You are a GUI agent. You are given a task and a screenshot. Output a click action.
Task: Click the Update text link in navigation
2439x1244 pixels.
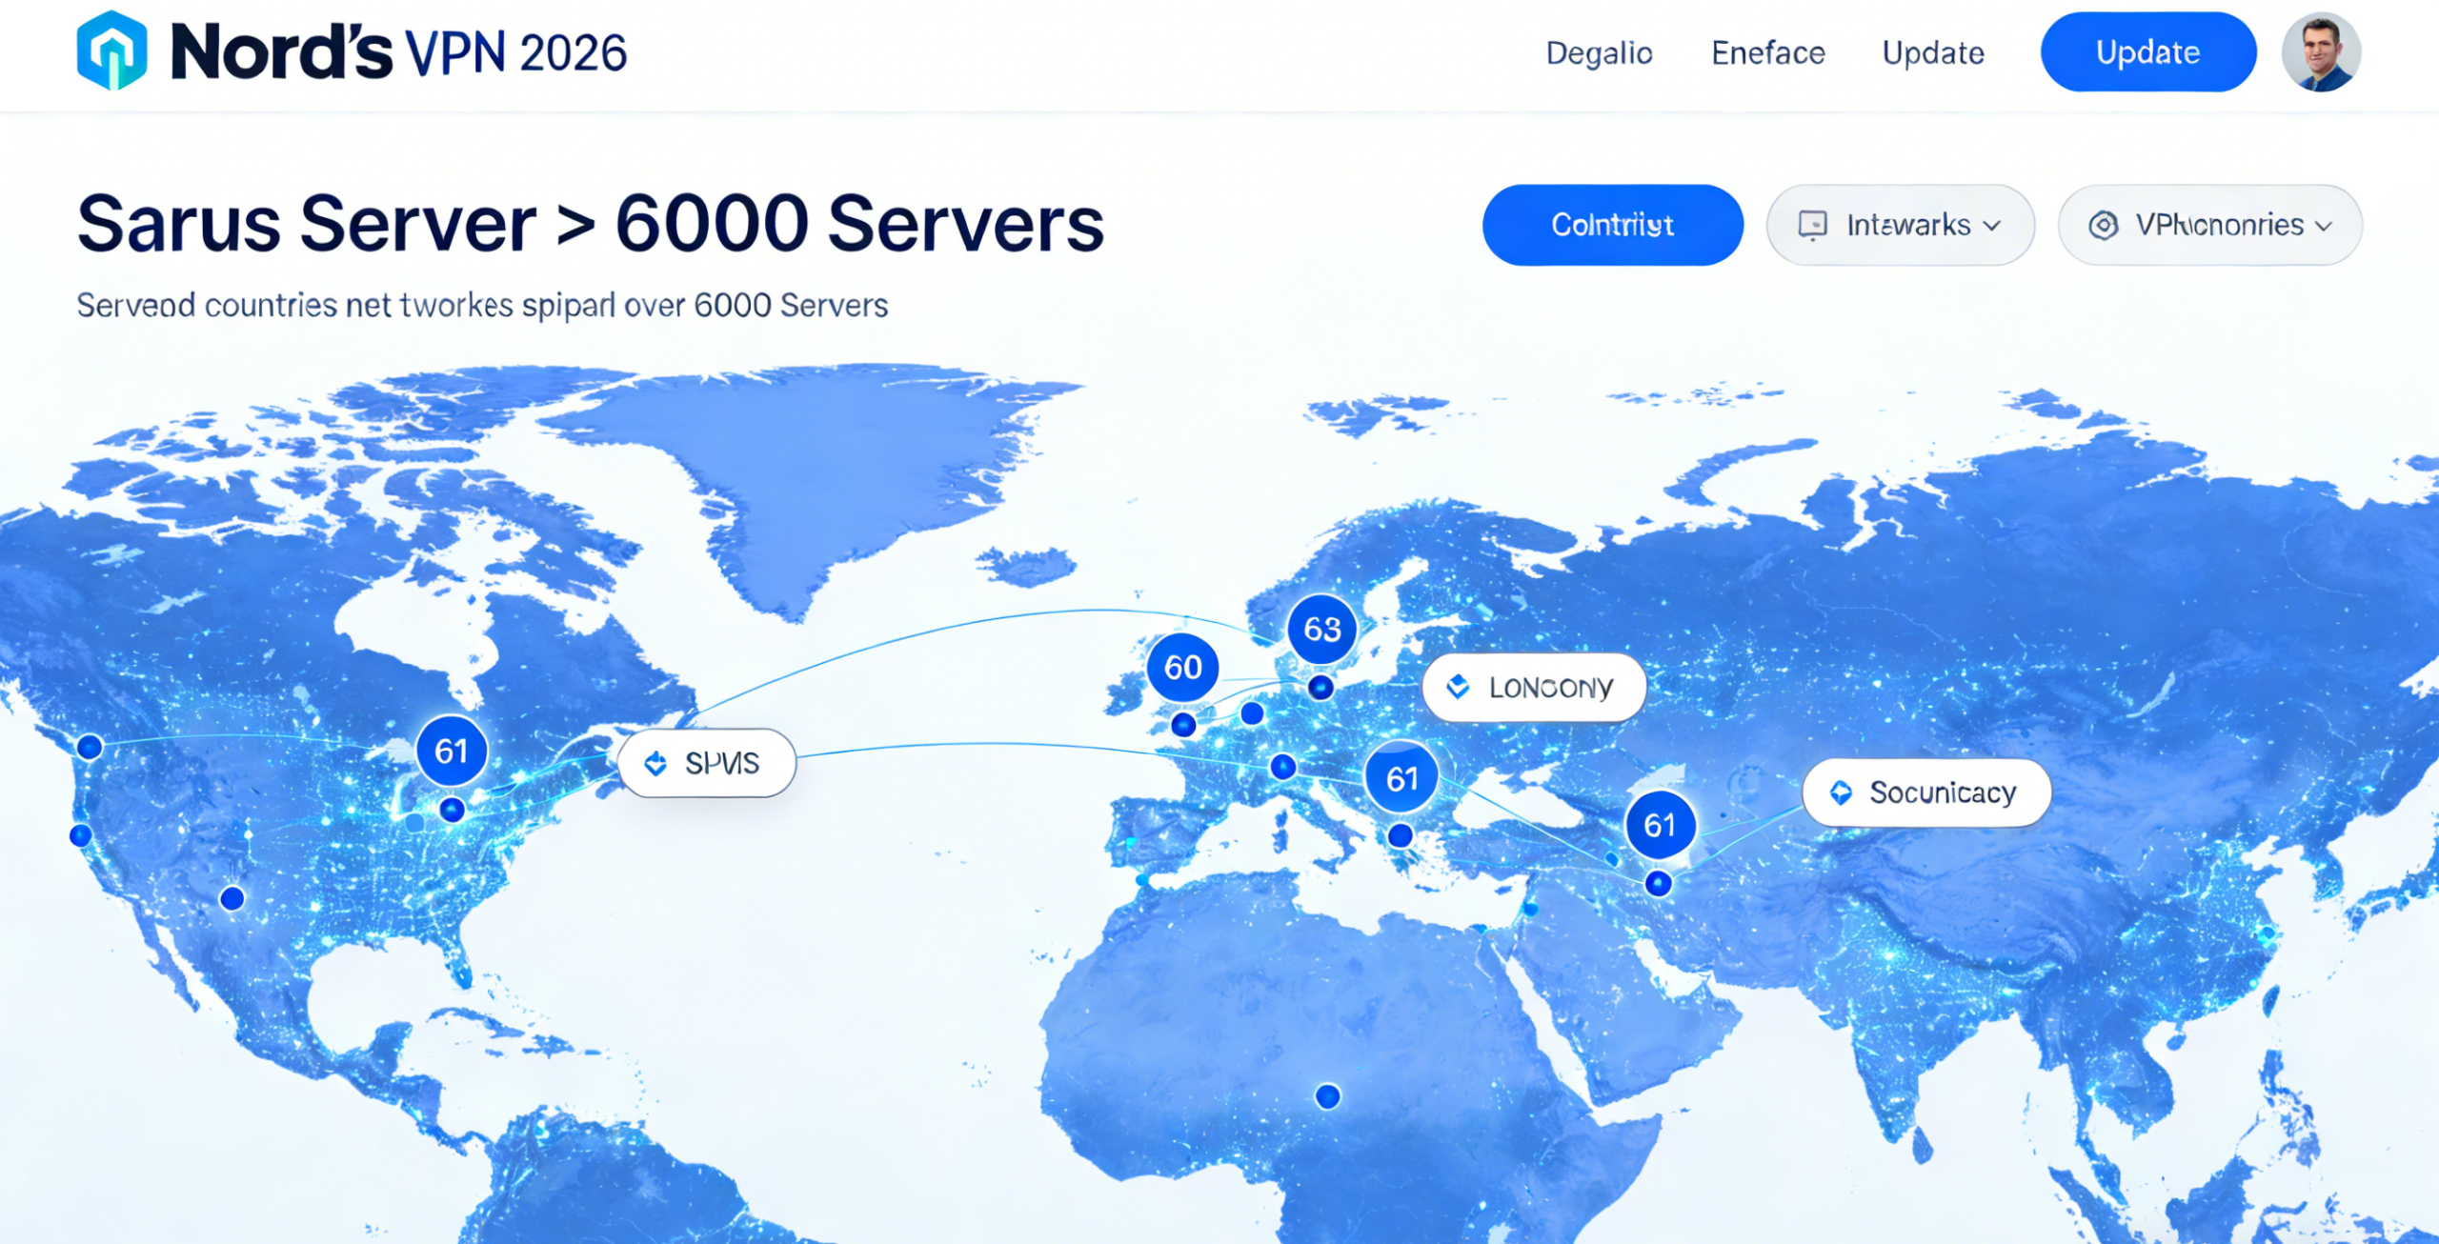[x=1932, y=53]
